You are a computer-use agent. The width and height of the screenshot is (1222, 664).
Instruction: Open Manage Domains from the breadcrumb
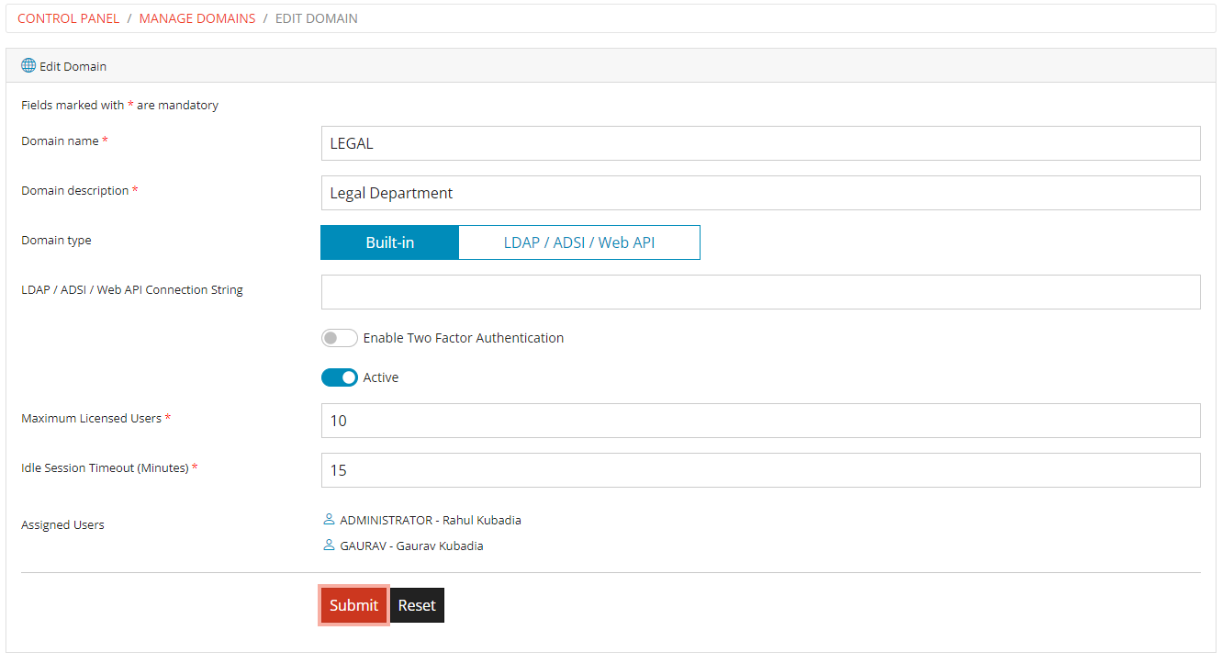(x=196, y=17)
